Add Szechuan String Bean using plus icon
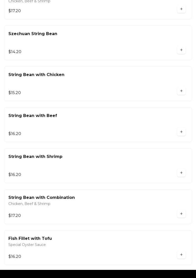 pos(181,50)
